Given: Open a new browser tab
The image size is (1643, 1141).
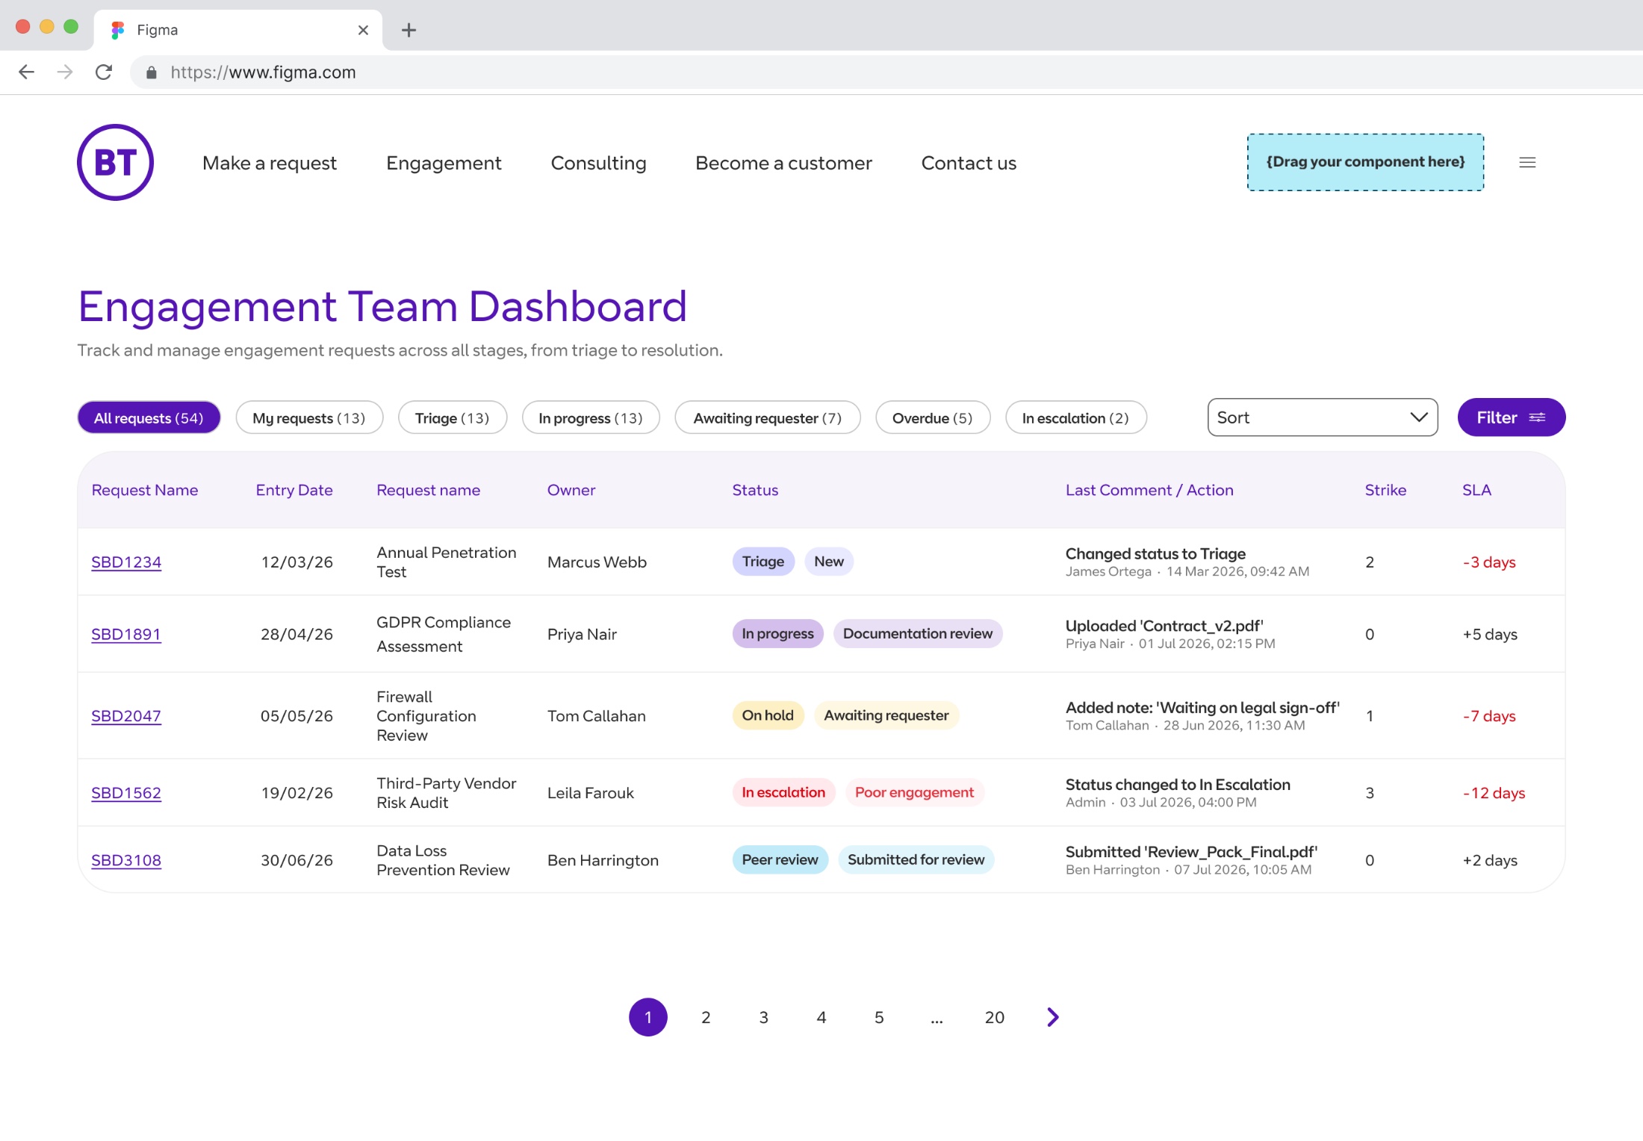Looking at the screenshot, I should coord(409,30).
